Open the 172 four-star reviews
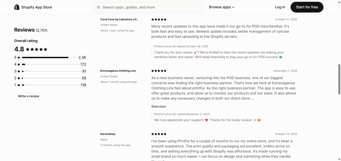The image size is (341, 161). (x=83, y=64)
